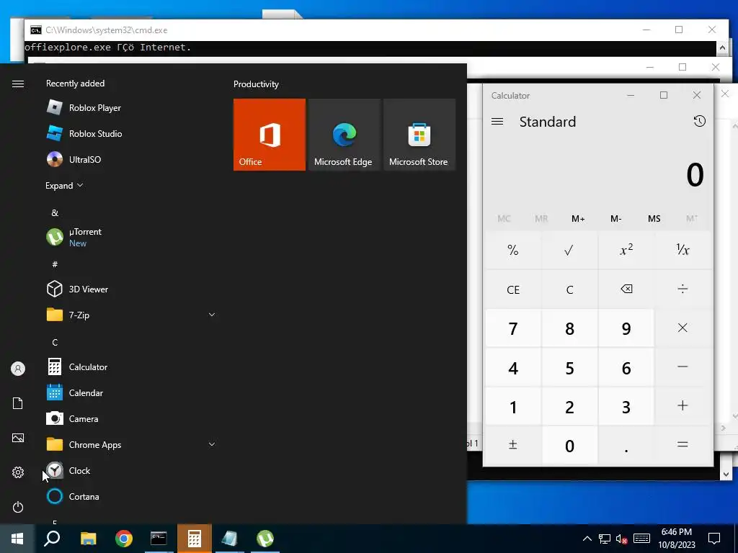Viewport: 738px width, 553px height.
Task: Open Settings gear in Start sidebar
Action: 18,472
